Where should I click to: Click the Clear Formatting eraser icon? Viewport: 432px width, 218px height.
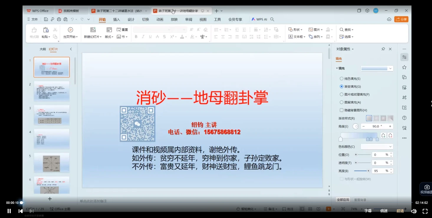(206, 30)
